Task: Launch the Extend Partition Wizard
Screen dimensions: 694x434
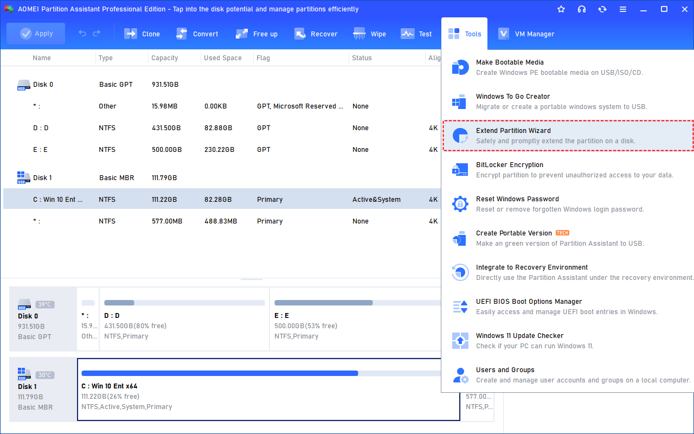Action: click(568, 136)
